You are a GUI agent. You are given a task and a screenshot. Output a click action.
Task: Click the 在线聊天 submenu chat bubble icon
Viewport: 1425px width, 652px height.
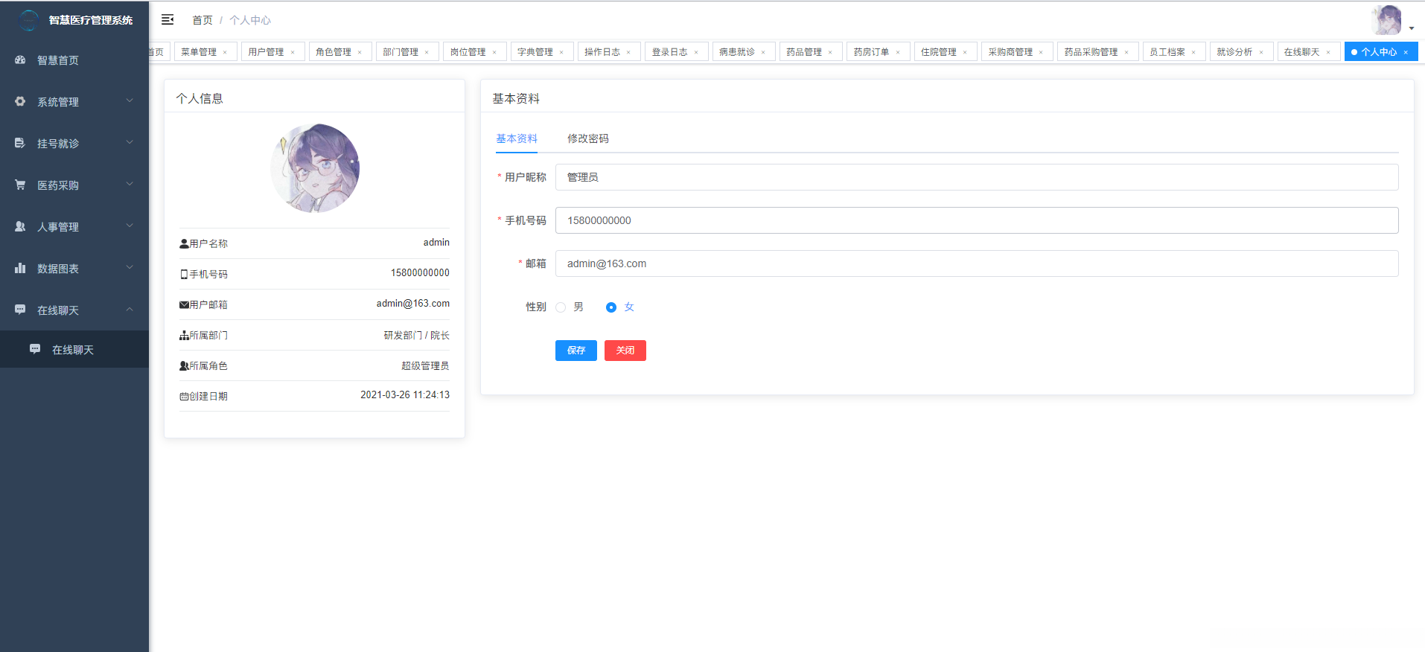click(35, 349)
